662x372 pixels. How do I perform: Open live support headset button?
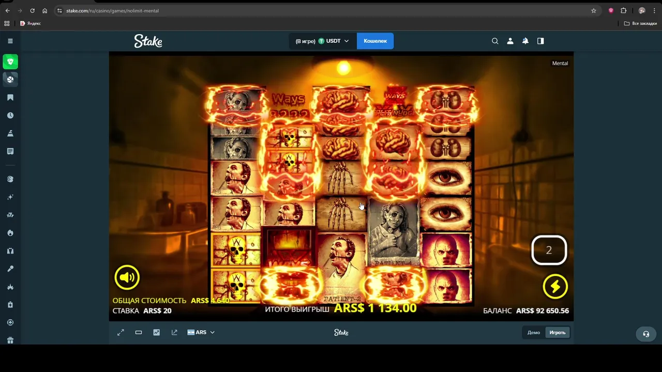click(646, 334)
